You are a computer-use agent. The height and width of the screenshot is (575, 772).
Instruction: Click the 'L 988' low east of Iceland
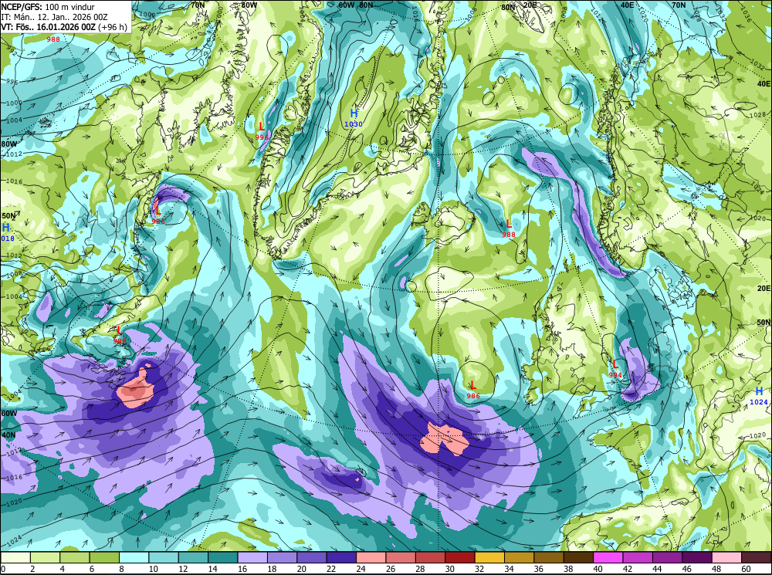click(509, 228)
